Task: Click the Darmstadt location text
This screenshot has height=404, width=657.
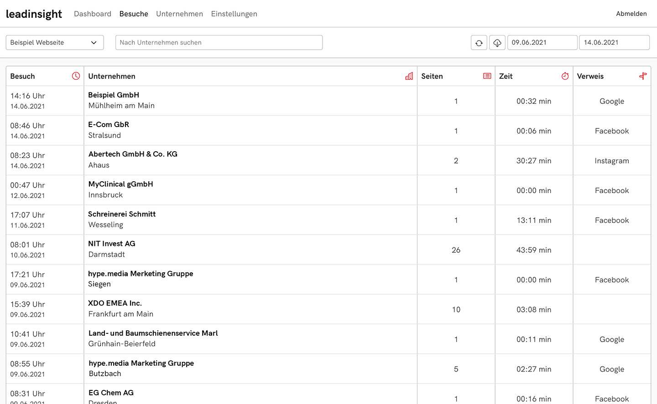Action: (106, 254)
